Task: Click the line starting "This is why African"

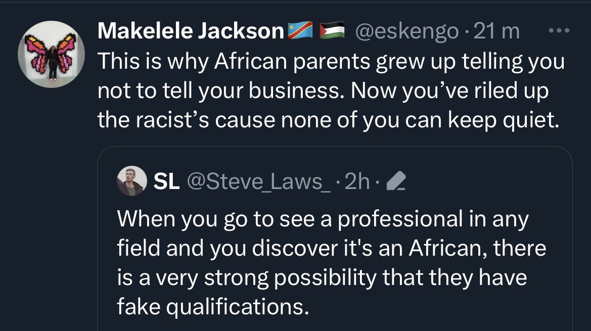Action: tap(330, 62)
